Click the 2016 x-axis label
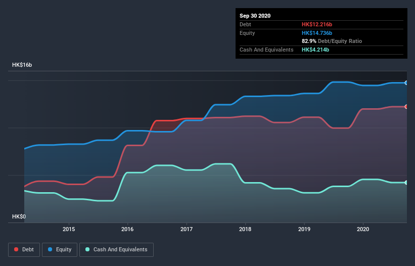The image size is (415, 266). [x=127, y=229]
